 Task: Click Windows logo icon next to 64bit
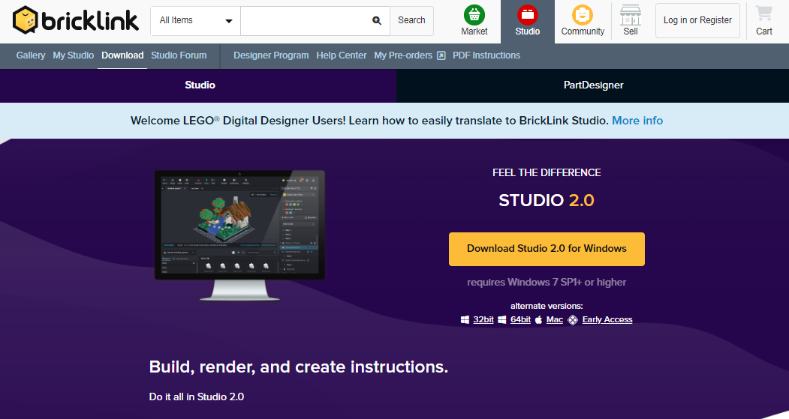click(502, 320)
